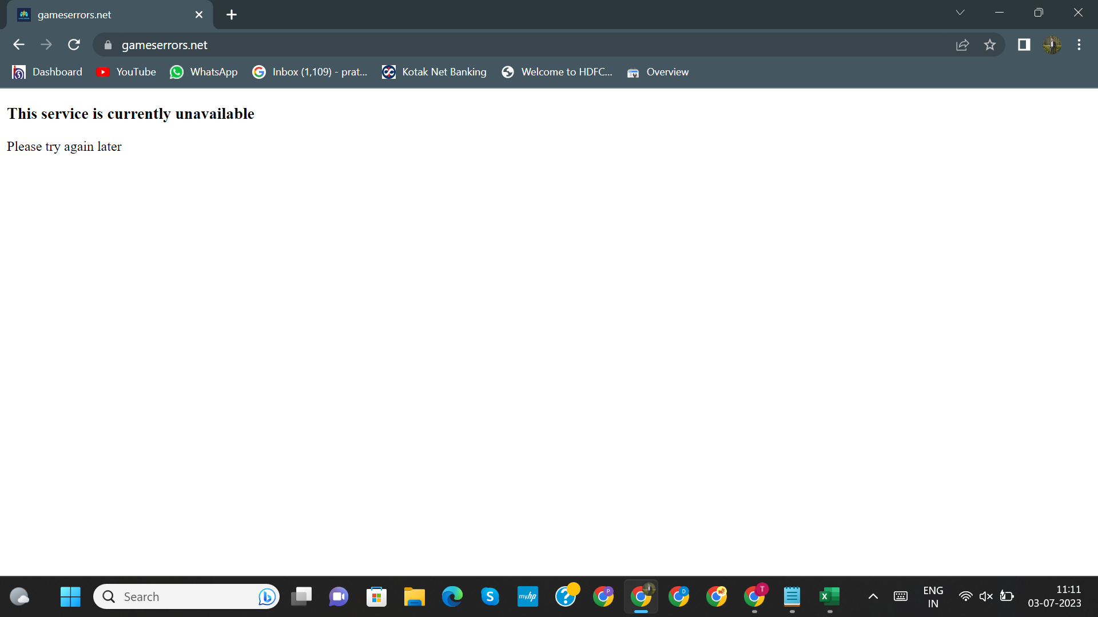1098x617 pixels.
Task: Open the Chrome profile avatar
Action: coord(1052,45)
